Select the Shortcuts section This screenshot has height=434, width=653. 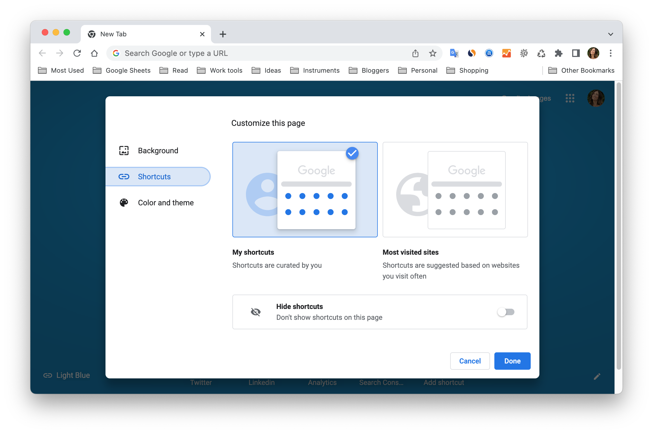pos(158,177)
